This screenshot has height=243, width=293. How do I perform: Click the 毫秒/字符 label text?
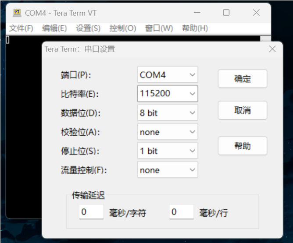(x=128, y=213)
